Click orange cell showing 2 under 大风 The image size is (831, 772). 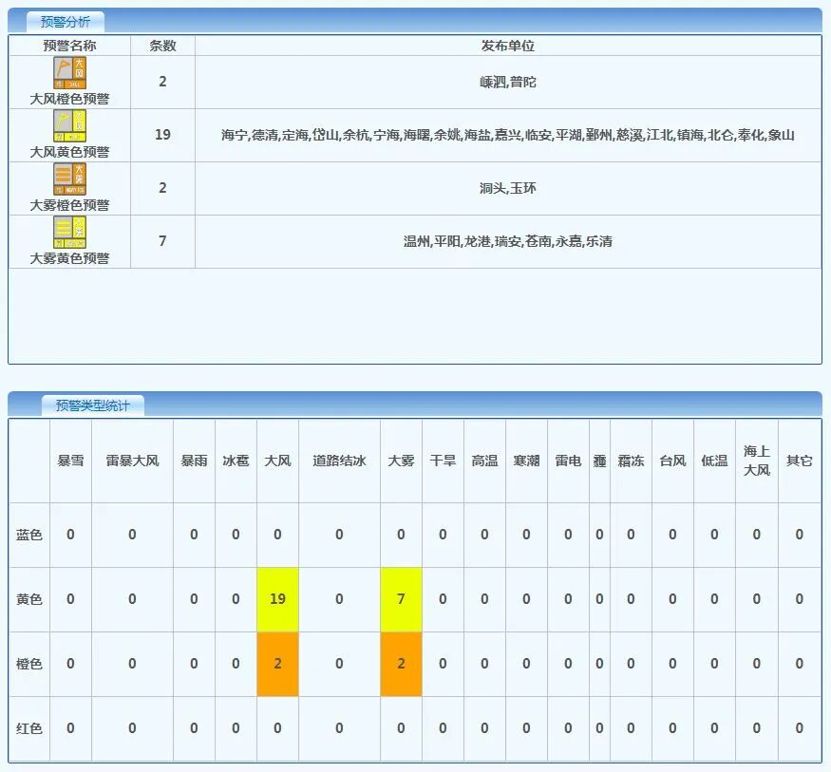[x=277, y=664]
